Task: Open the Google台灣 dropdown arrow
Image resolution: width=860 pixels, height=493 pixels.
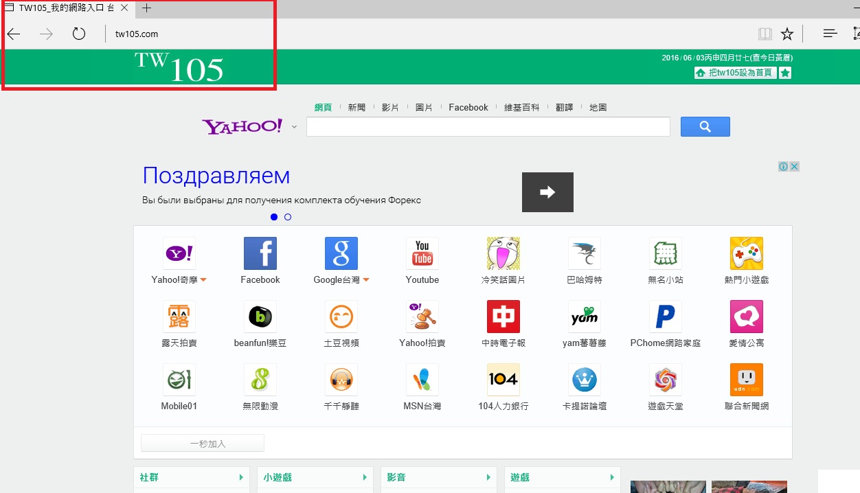Action: 366,279
